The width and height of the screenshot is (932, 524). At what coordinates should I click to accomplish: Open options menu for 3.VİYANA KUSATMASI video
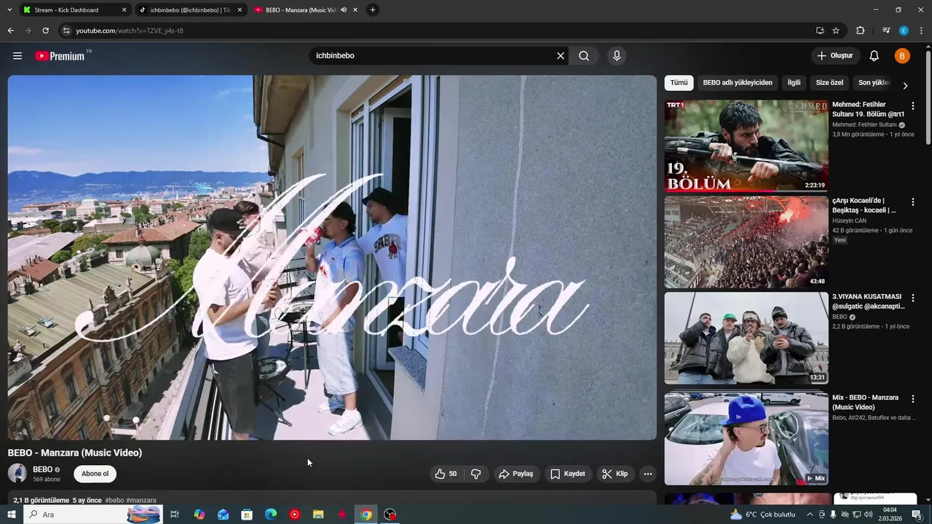click(913, 298)
